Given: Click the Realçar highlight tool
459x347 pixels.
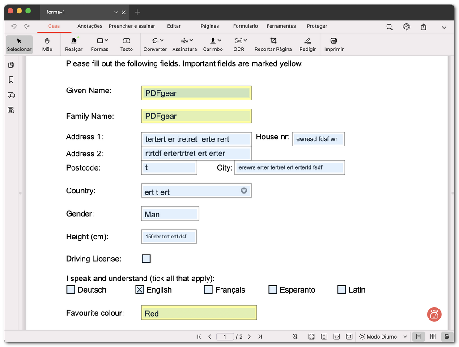Looking at the screenshot, I should pos(74,45).
